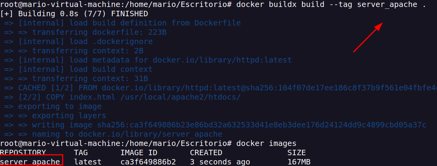Click the 'latest' tag value
This screenshot has height=166, width=437.
click(x=88, y=162)
